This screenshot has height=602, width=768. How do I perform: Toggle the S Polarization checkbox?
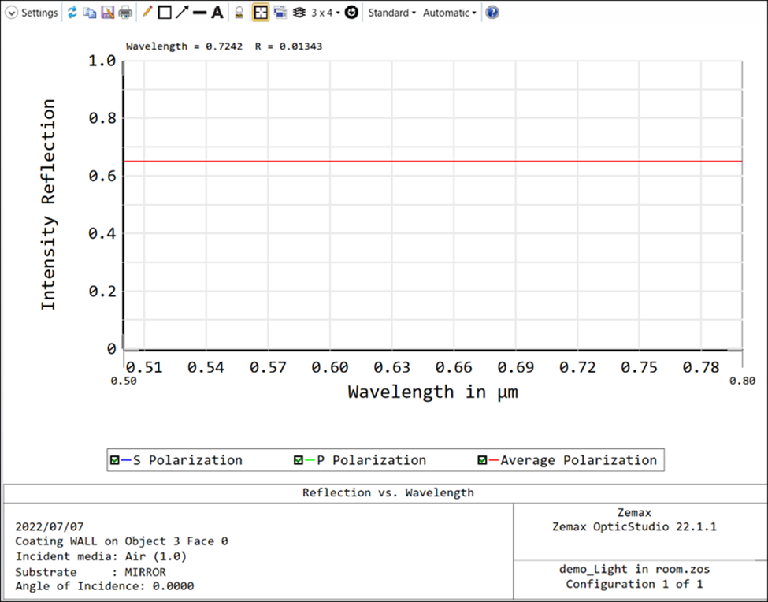click(x=116, y=460)
